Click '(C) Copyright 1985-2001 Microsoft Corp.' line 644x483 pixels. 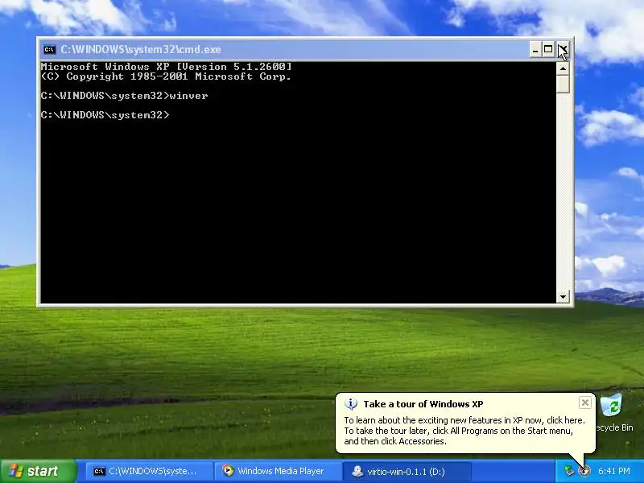coord(166,76)
